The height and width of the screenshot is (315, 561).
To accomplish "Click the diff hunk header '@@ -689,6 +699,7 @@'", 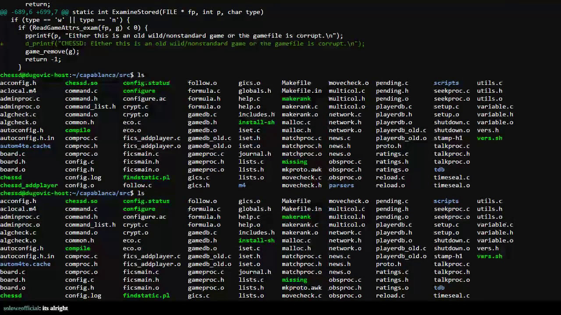I will (34, 12).
